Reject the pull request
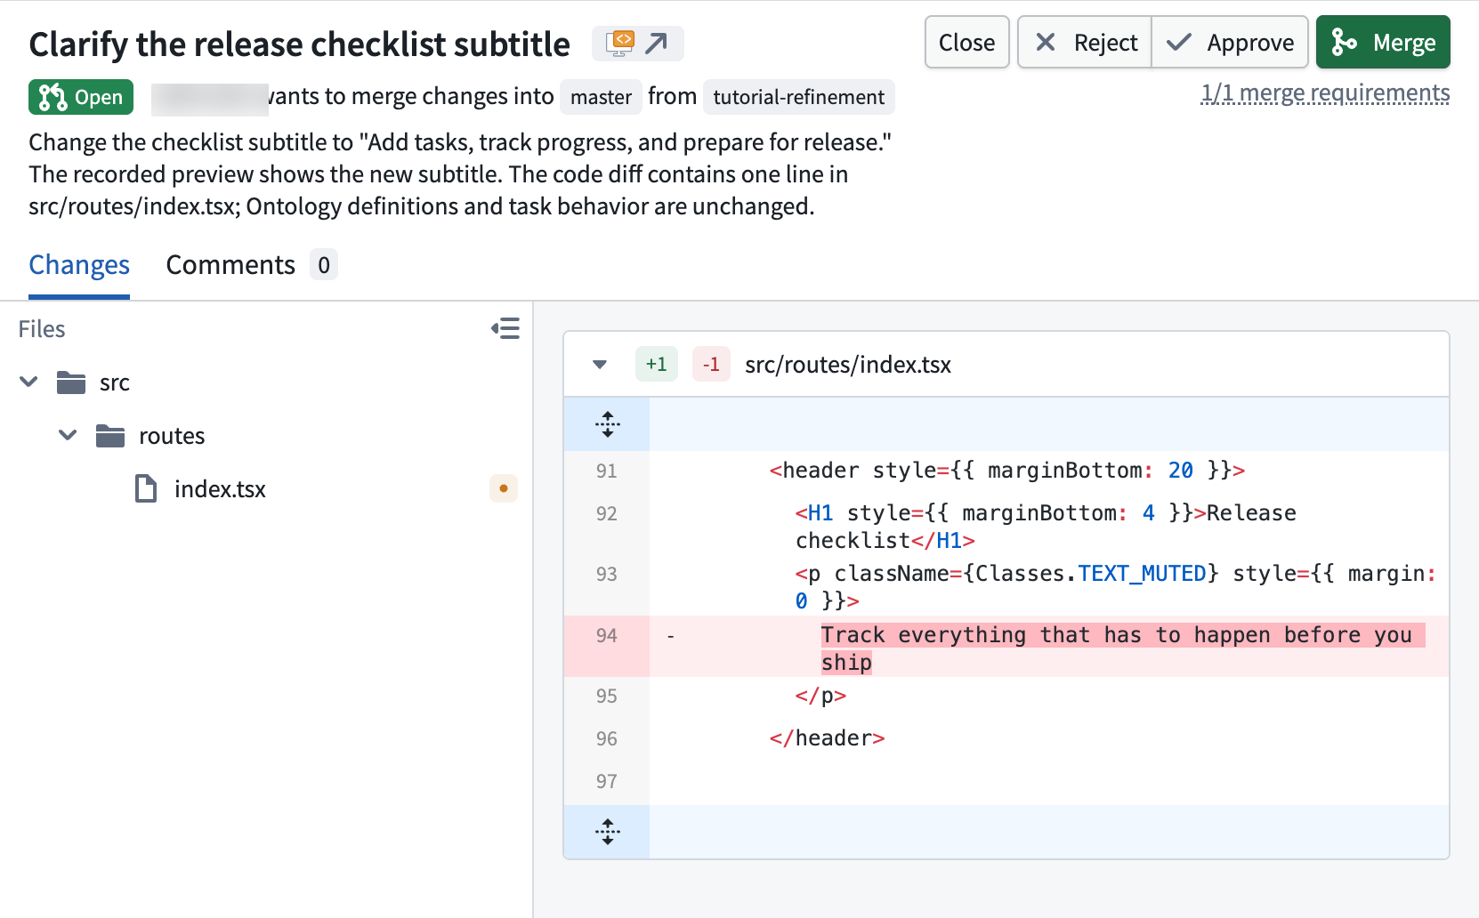Viewport: 1479px width, 918px height. pos(1086,42)
